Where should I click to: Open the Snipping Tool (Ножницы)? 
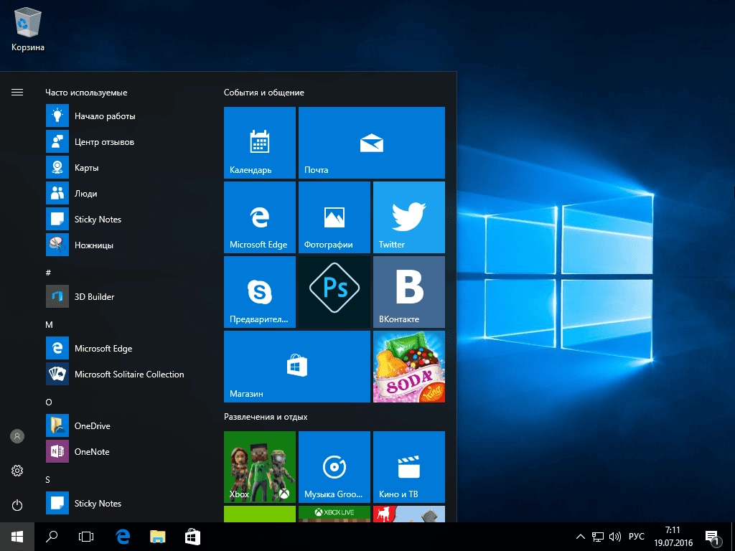(x=126, y=245)
